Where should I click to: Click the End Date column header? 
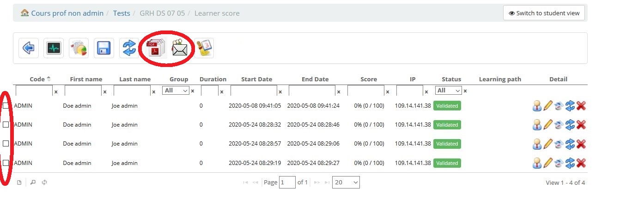[315, 79]
